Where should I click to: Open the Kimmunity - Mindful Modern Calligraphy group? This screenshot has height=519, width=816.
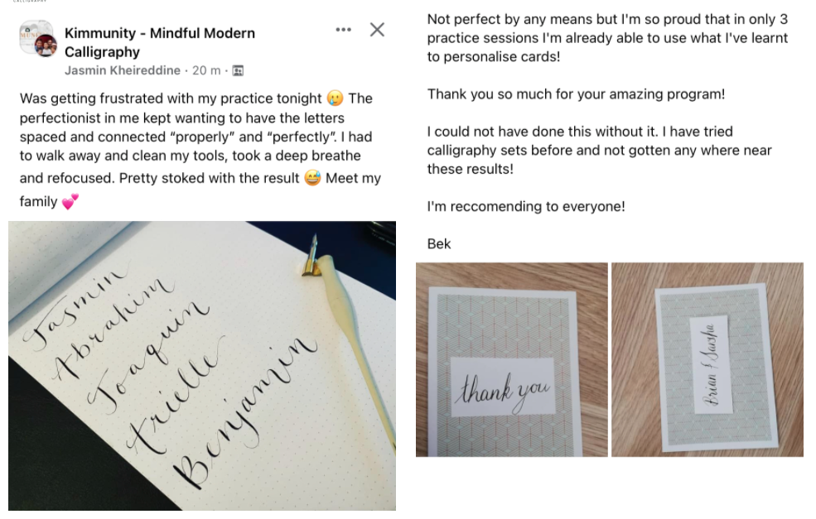(160, 43)
